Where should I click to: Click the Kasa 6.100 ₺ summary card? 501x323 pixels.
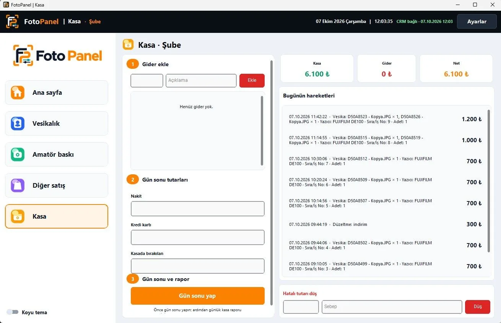pos(317,68)
